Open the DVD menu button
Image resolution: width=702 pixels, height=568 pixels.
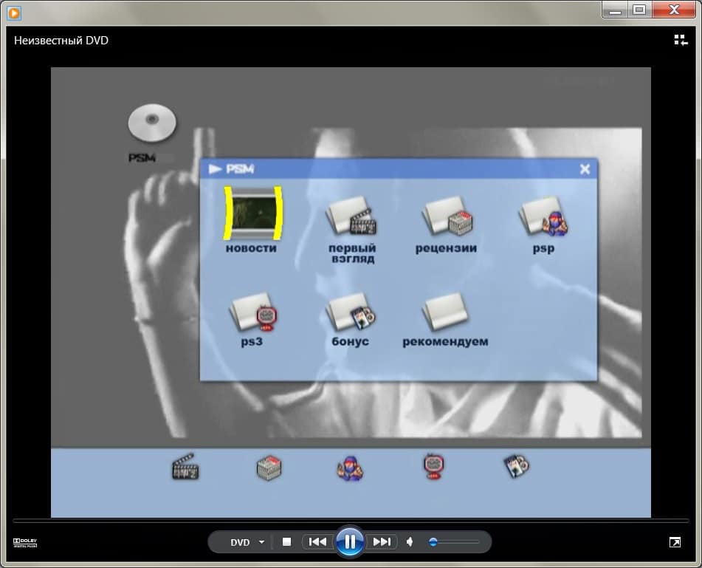pyautogui.click(x=240, y=542)
